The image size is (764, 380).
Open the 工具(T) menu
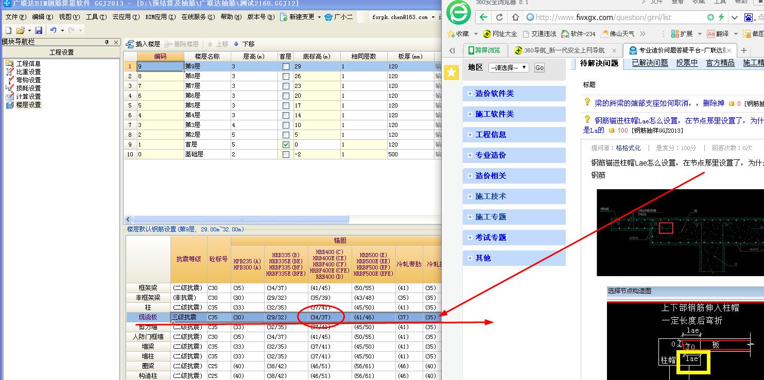pyautogui.click(x=96, y=17)
